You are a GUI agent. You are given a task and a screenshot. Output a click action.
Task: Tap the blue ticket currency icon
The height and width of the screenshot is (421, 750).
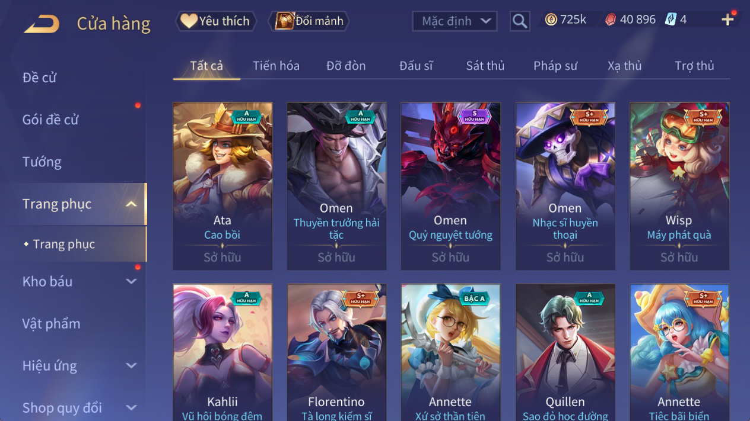coord(670,20)
